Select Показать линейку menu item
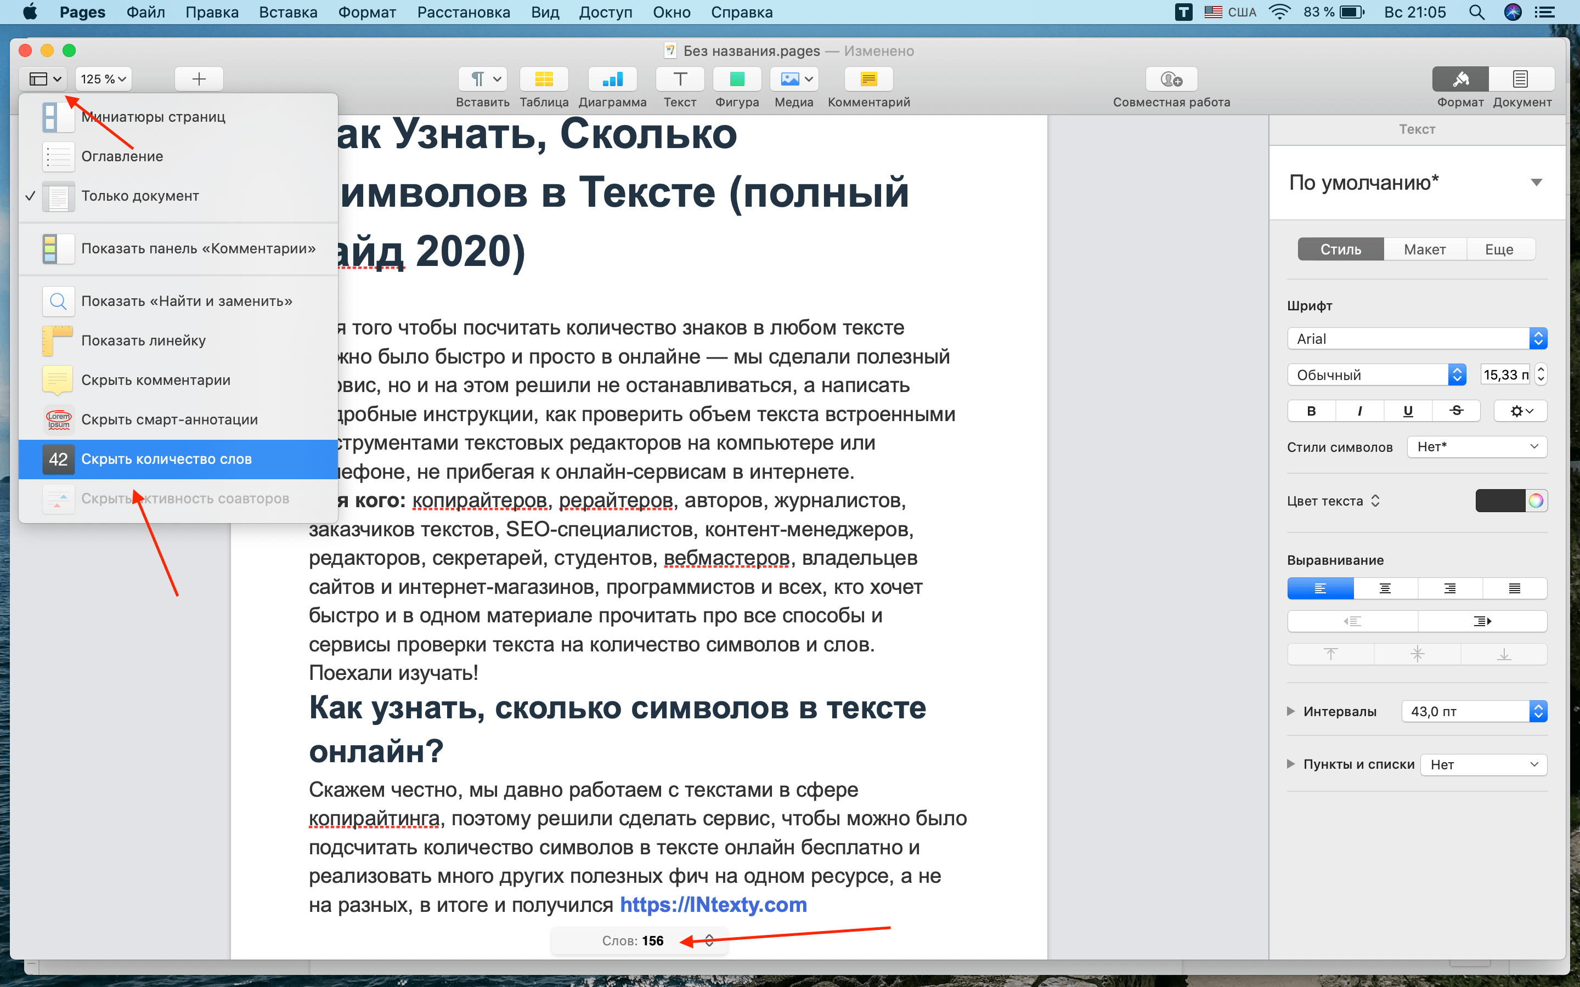The width and height of the screenshot is (1580, 987). click(x=178, y=341)
